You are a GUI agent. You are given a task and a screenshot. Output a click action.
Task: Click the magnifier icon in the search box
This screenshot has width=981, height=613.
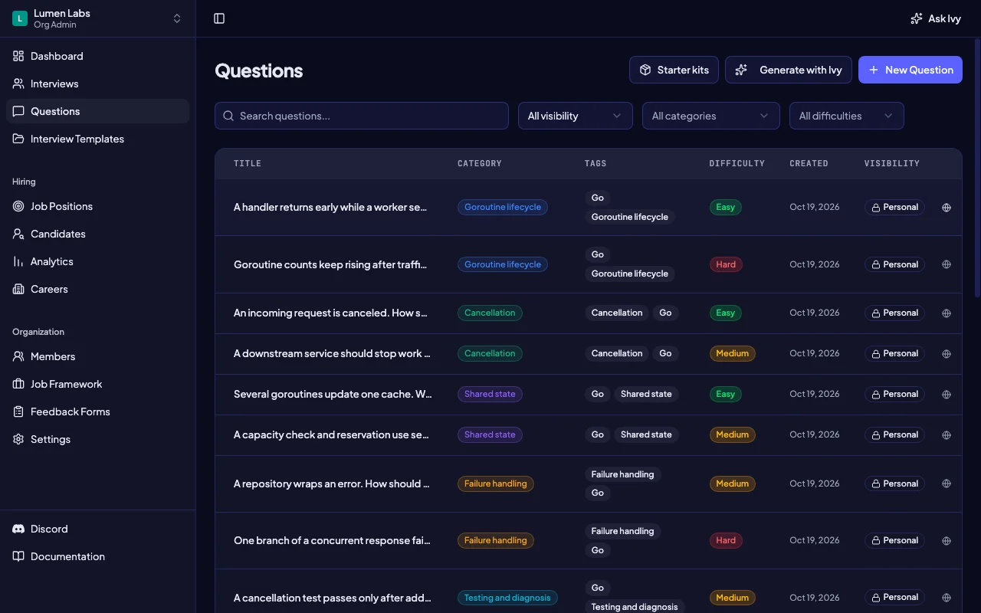point(228,116)
